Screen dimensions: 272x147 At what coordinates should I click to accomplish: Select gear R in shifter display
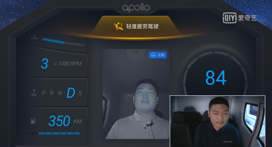pyautogui.click(x=52, y=93)
